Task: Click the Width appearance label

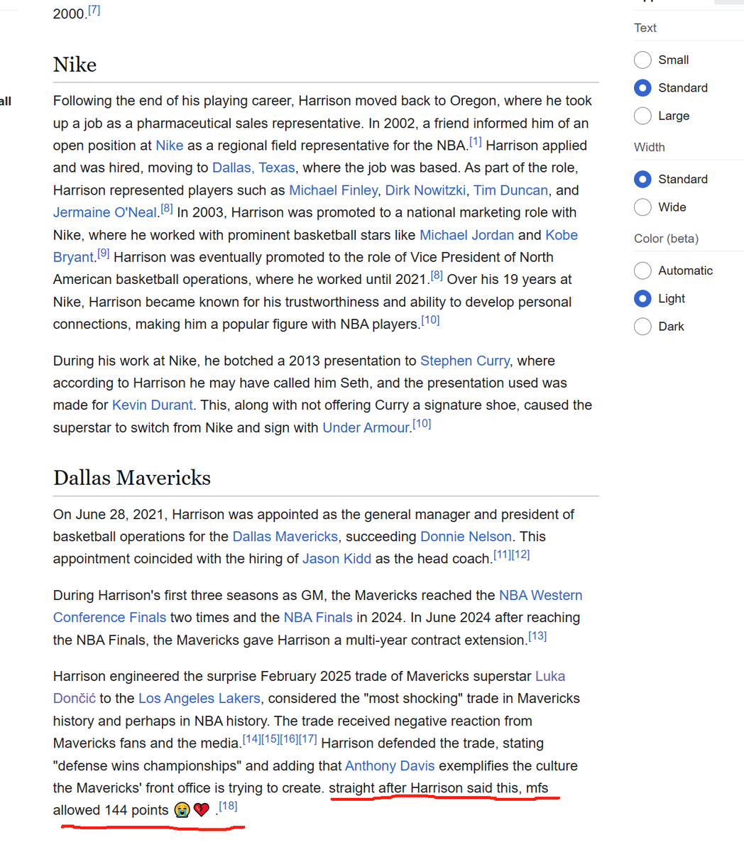Action: point(650,147)
